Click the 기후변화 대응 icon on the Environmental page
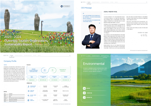The height and width of the screenshot is (106, 151). point(84,93)
